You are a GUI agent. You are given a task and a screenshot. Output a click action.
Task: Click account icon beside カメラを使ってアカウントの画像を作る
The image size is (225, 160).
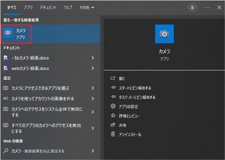[6, 98]
